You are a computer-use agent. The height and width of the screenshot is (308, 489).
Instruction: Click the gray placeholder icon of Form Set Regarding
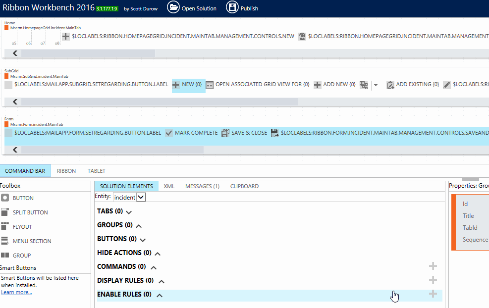pyautogui.click(x=8, y=133)
